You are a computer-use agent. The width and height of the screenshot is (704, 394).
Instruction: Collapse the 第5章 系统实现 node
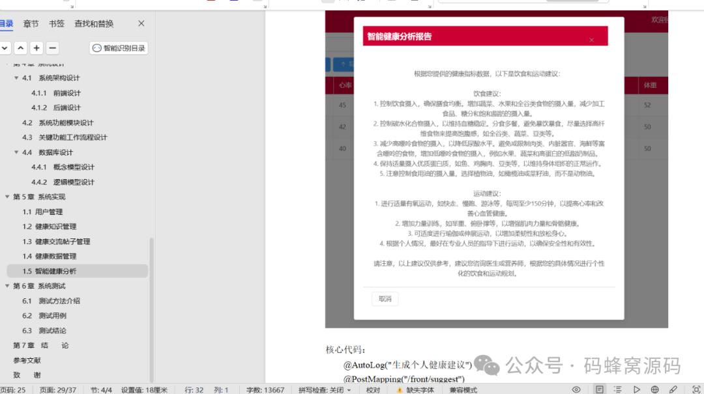point(7,197)
